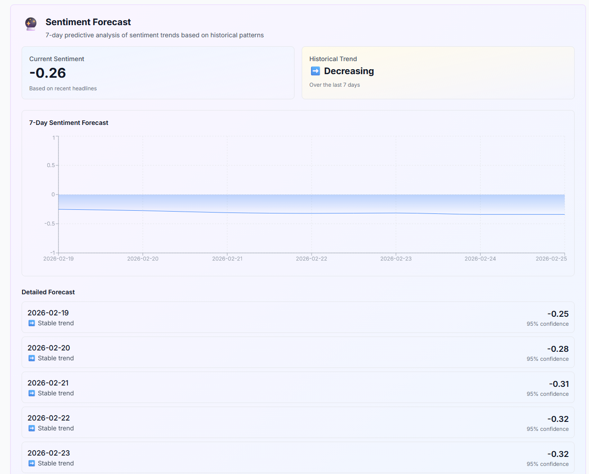The image size is (589, 474).
Task: Click the 2026-02-20 chart axis label
Action: click(143, 259)
